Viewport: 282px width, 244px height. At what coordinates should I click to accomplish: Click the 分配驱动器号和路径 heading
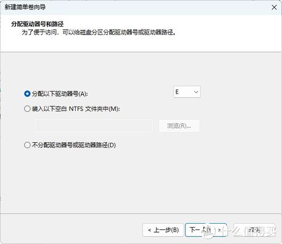click(37, 24)
